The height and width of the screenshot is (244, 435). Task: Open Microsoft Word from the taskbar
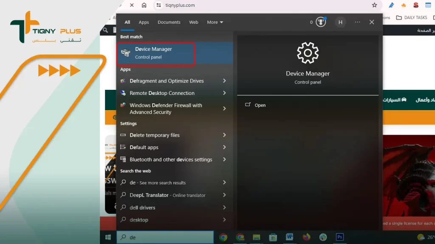(290, 237)
